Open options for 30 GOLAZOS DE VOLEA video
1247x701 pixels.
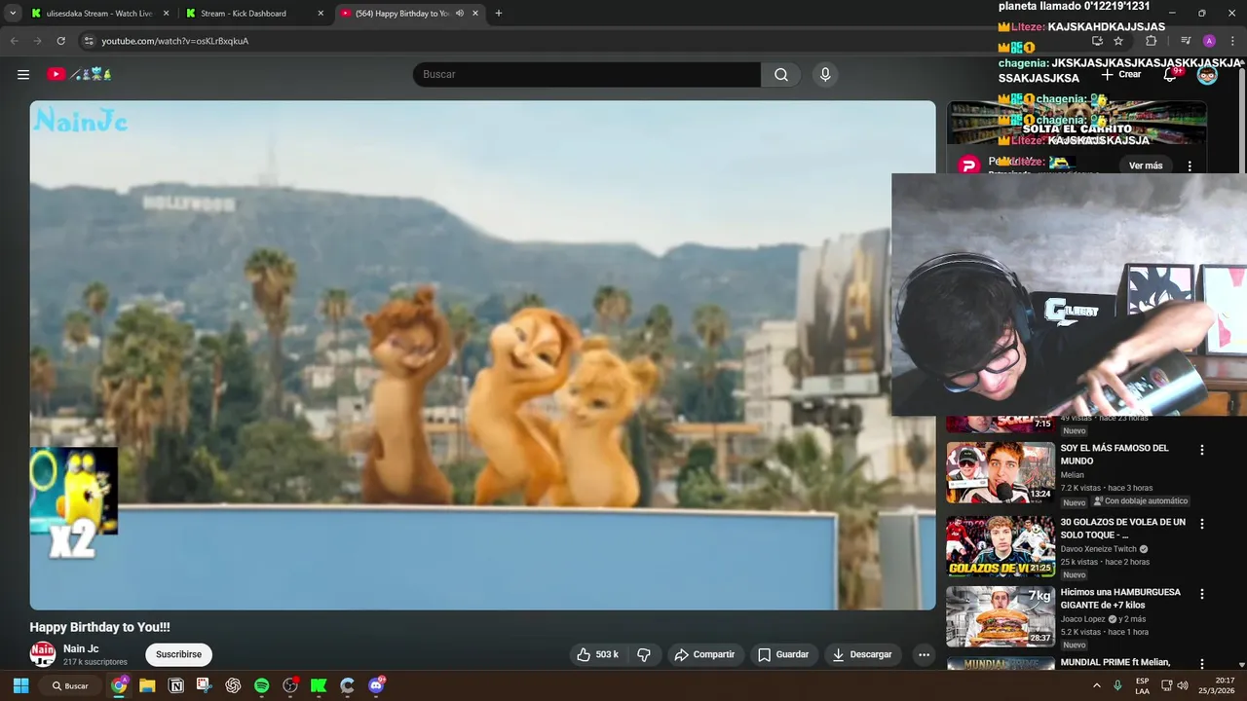[x=1201, y=524]
